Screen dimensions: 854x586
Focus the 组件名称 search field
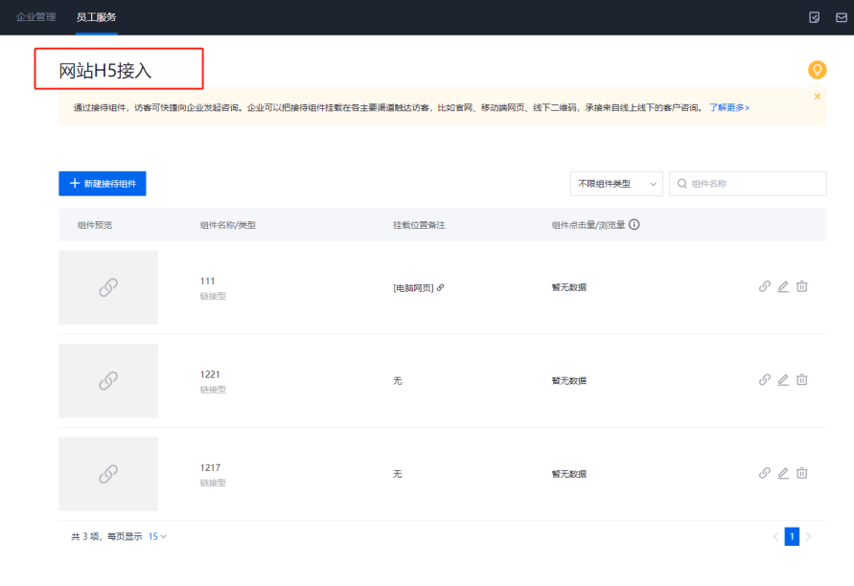point(748,184)
